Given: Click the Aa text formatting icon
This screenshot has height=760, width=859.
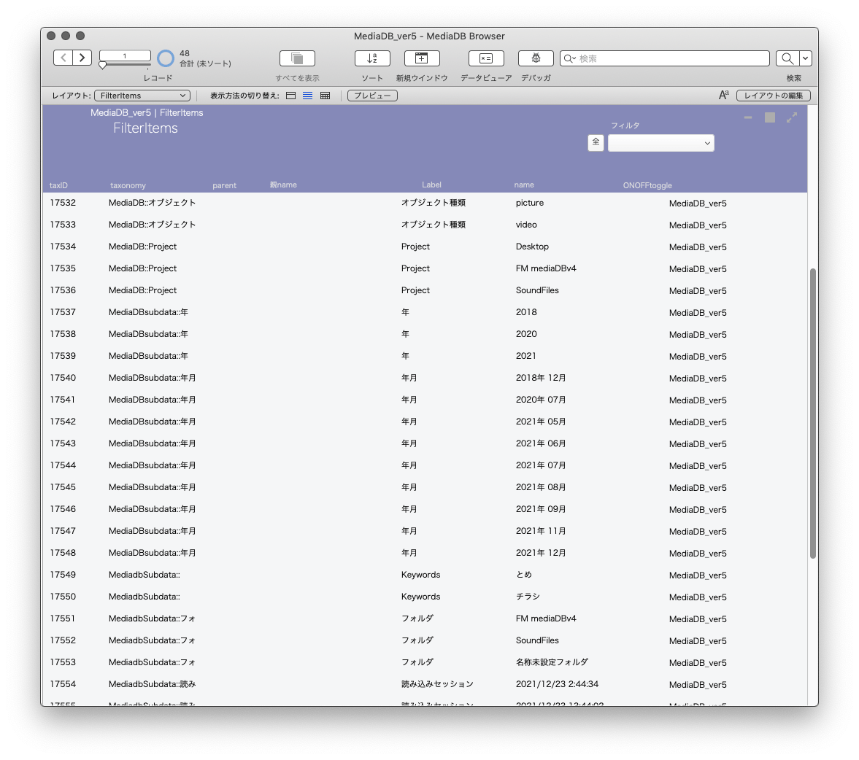Looking at the screenshot, I should tap(724, 96).
